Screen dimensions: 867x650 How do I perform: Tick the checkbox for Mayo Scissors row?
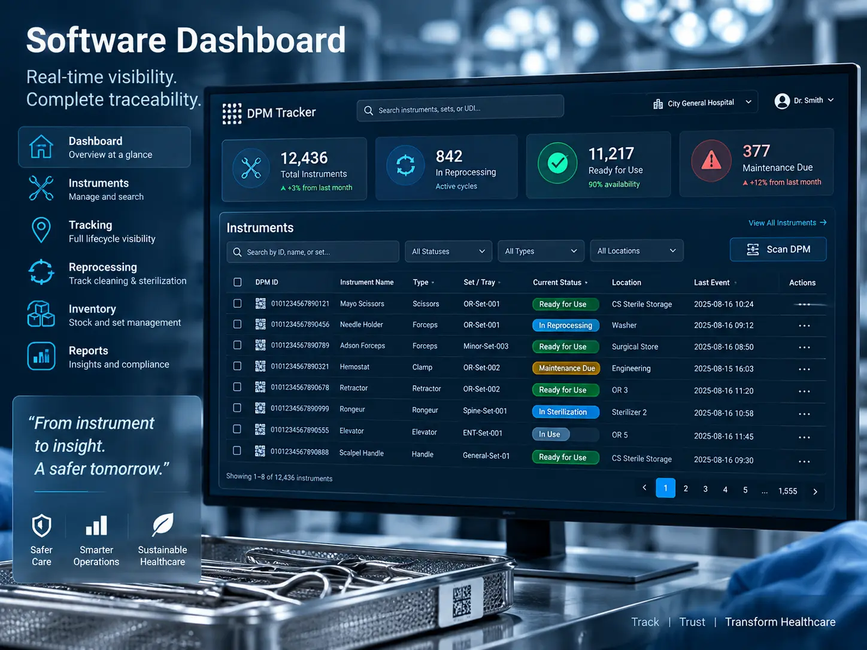[x=238, y=303]
